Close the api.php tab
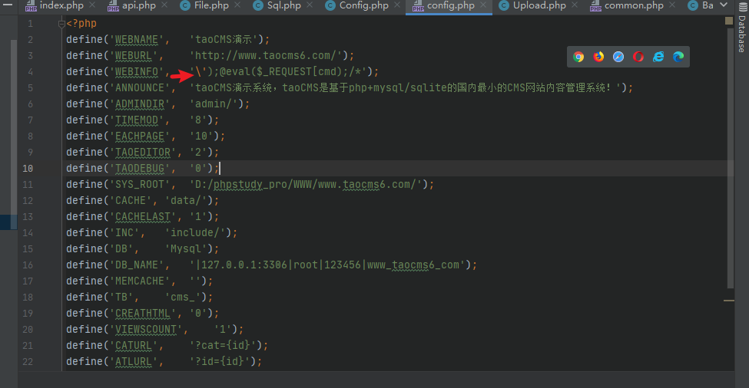 point(164,5)
